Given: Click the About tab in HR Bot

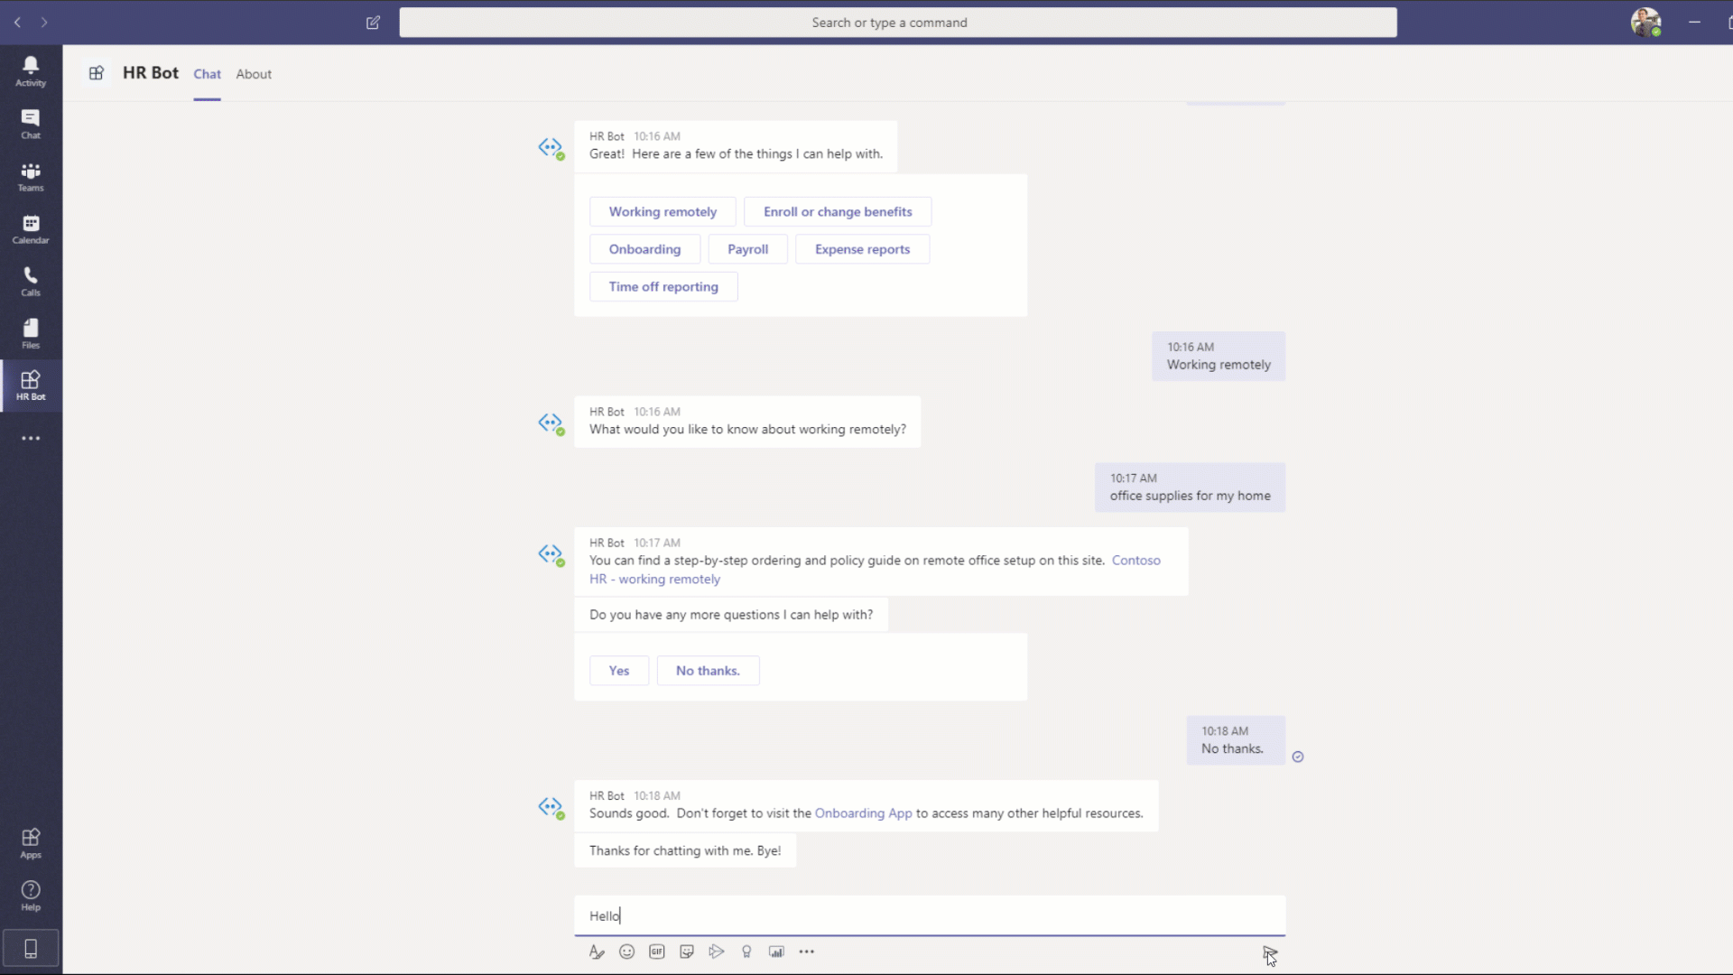Looking at the screenshot, I should [254, 74].
